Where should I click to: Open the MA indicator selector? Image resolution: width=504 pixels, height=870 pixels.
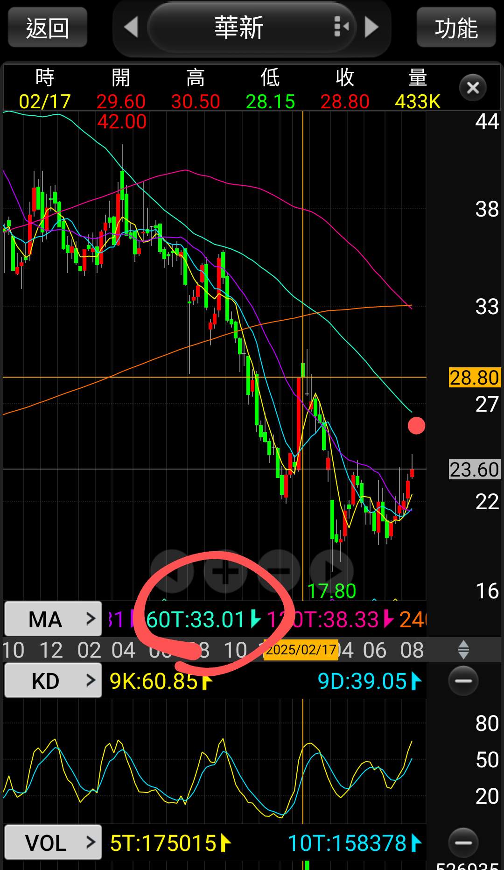(53, 619)
